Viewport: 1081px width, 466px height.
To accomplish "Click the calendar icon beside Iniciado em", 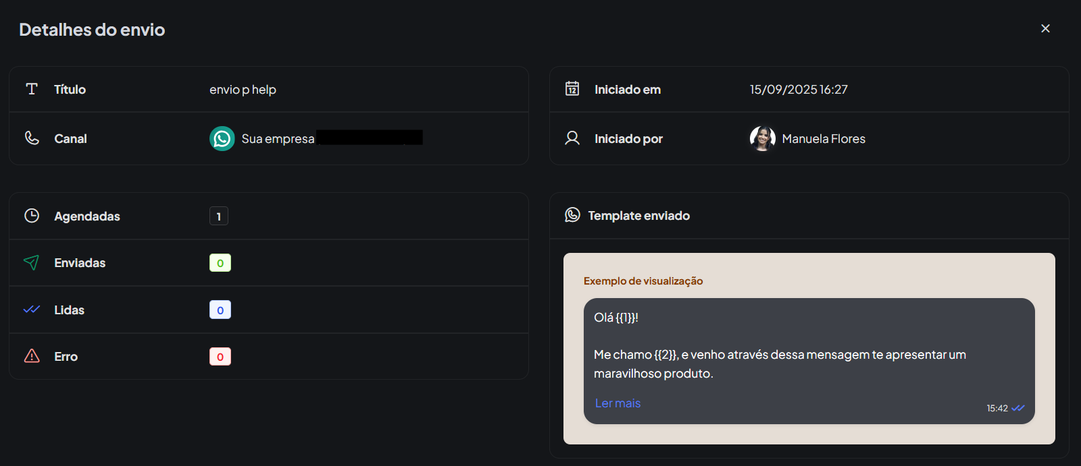I will pos(572,89).
